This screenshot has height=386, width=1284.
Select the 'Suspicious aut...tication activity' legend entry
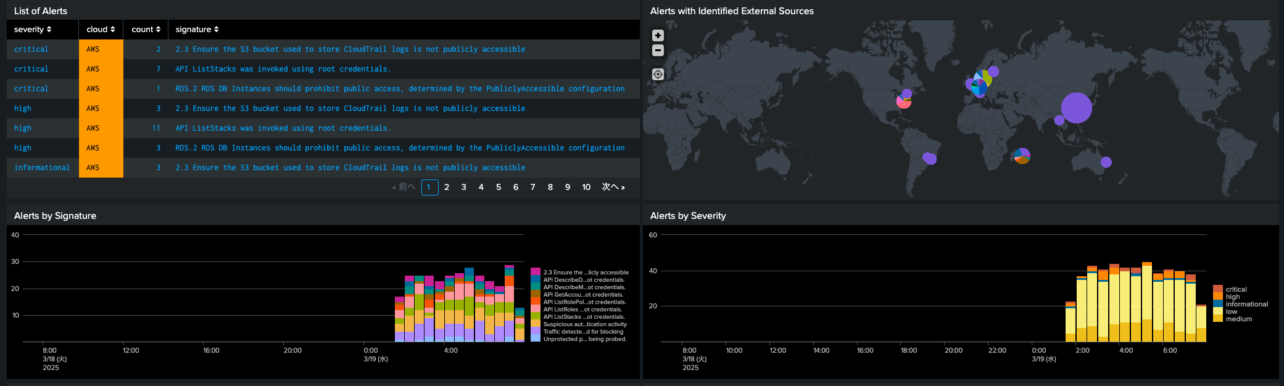click(584, 324)
